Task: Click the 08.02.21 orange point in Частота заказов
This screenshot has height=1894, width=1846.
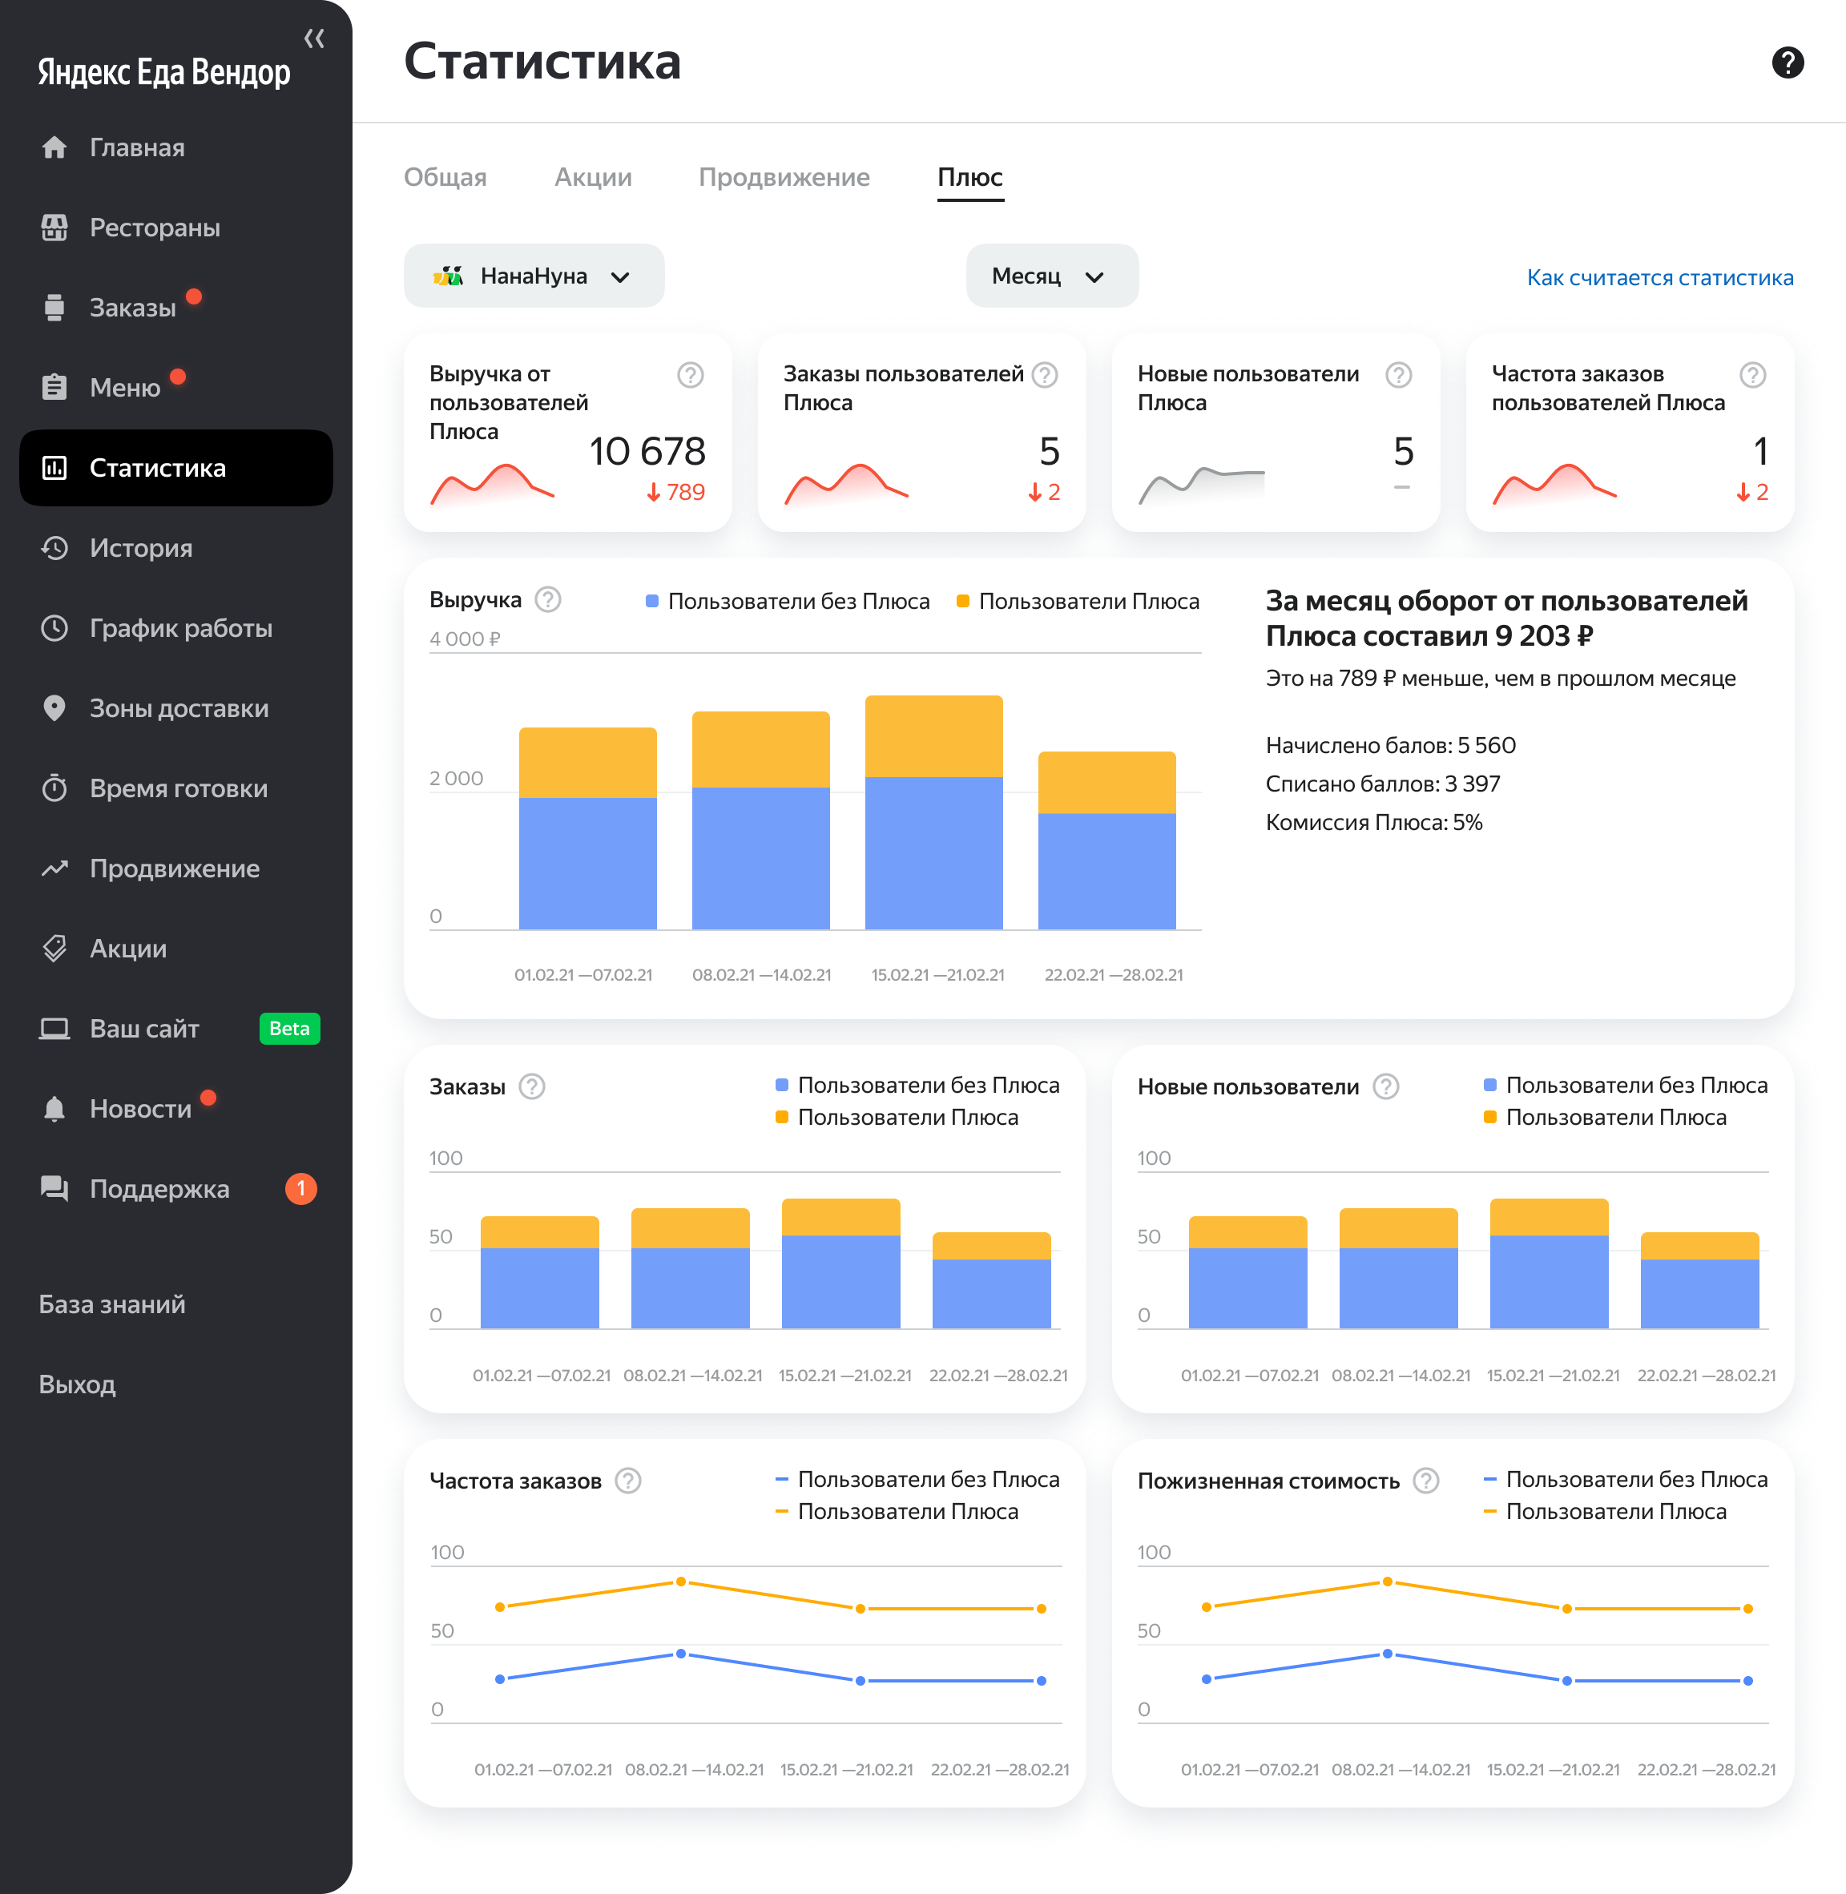Action: [x=680, y=1582]
